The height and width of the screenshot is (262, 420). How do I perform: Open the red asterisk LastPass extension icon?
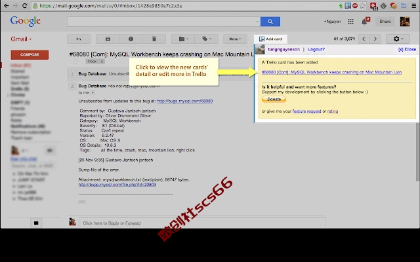[x=373, y=6]
